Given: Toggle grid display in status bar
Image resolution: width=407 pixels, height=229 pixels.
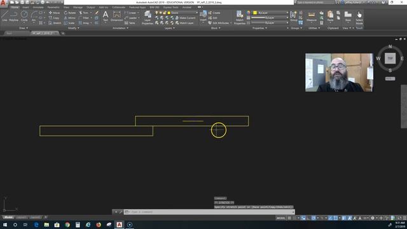Looking at the screenshot, I should [289, 218].
